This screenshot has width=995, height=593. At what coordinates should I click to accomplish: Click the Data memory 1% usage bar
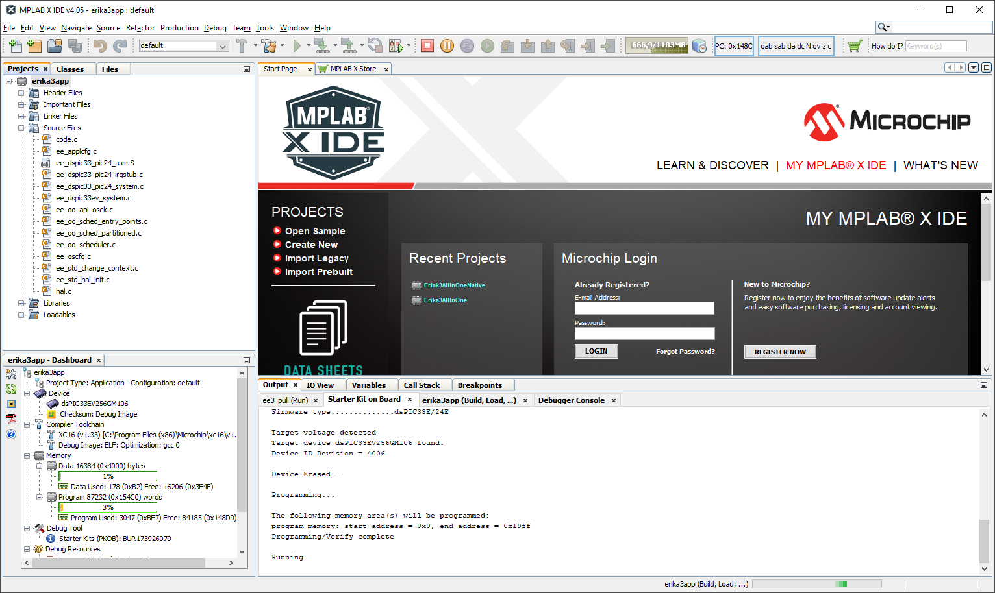pyautogui.click(x=108, y=476)
